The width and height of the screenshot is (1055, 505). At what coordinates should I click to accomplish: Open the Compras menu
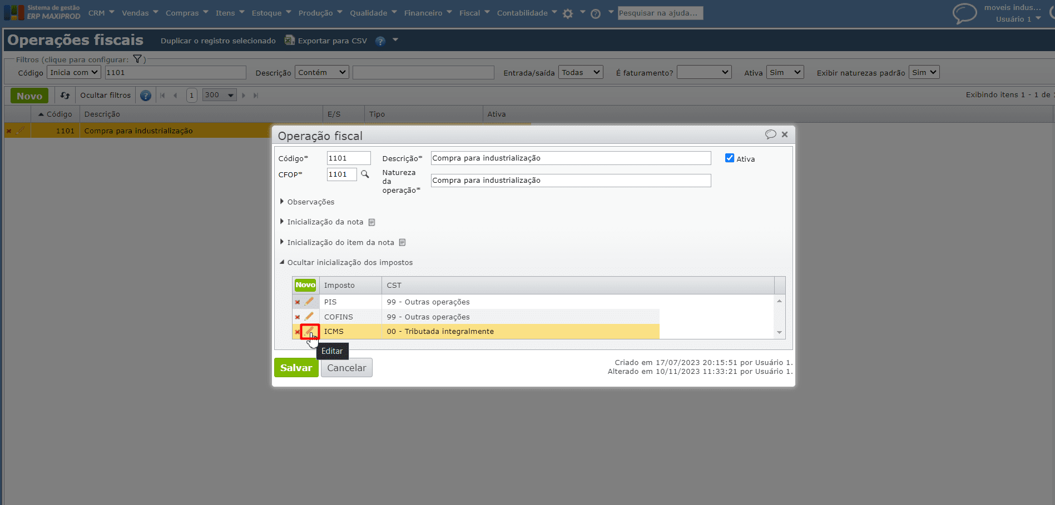[187, 13]
